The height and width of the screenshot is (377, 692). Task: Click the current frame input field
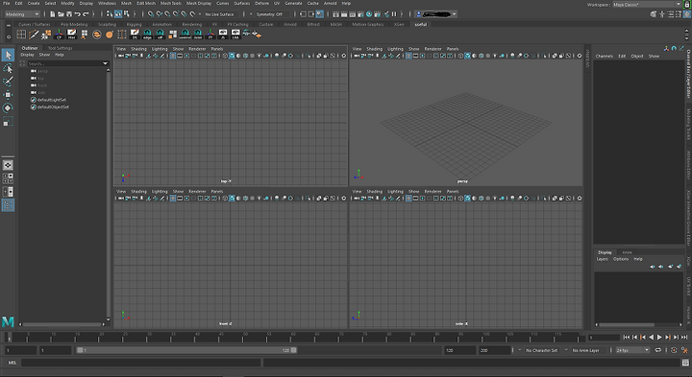click(x=605, y=338)
